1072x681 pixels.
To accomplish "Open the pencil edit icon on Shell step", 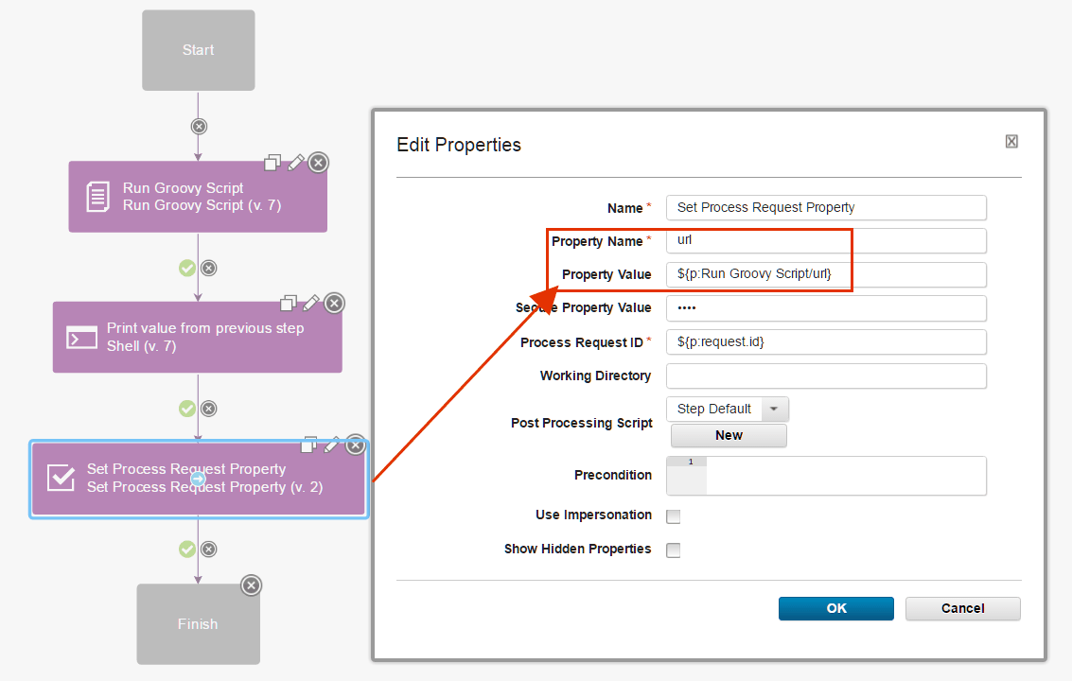I will [x=311, y=303].
